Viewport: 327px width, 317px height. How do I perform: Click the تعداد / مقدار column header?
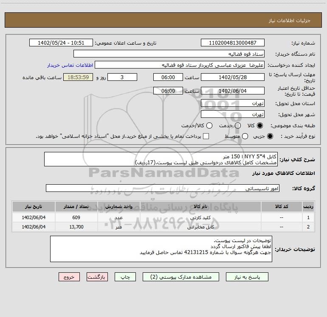tap(76, 206)
